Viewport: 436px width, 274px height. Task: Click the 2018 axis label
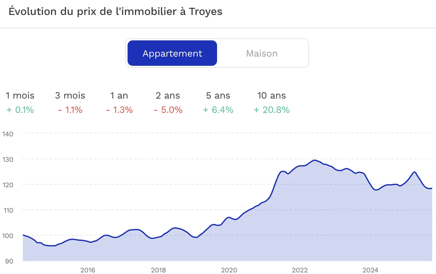[158, 270]
